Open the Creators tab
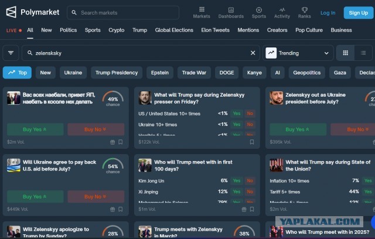This screenshot has width=375, height=239. tap(277, 30)
